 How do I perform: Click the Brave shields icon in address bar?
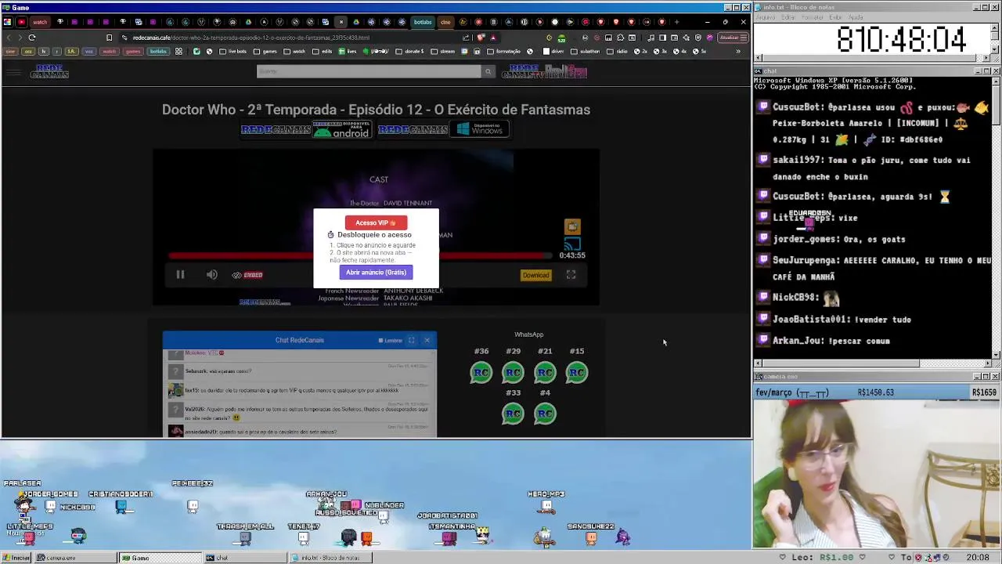click(481, 38)
